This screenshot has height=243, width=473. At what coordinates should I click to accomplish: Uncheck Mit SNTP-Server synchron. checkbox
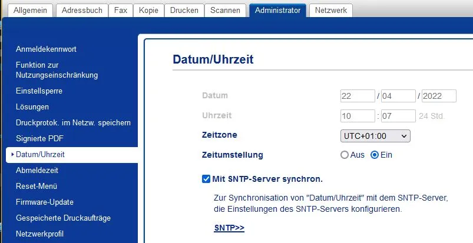(x=206, y=179)
